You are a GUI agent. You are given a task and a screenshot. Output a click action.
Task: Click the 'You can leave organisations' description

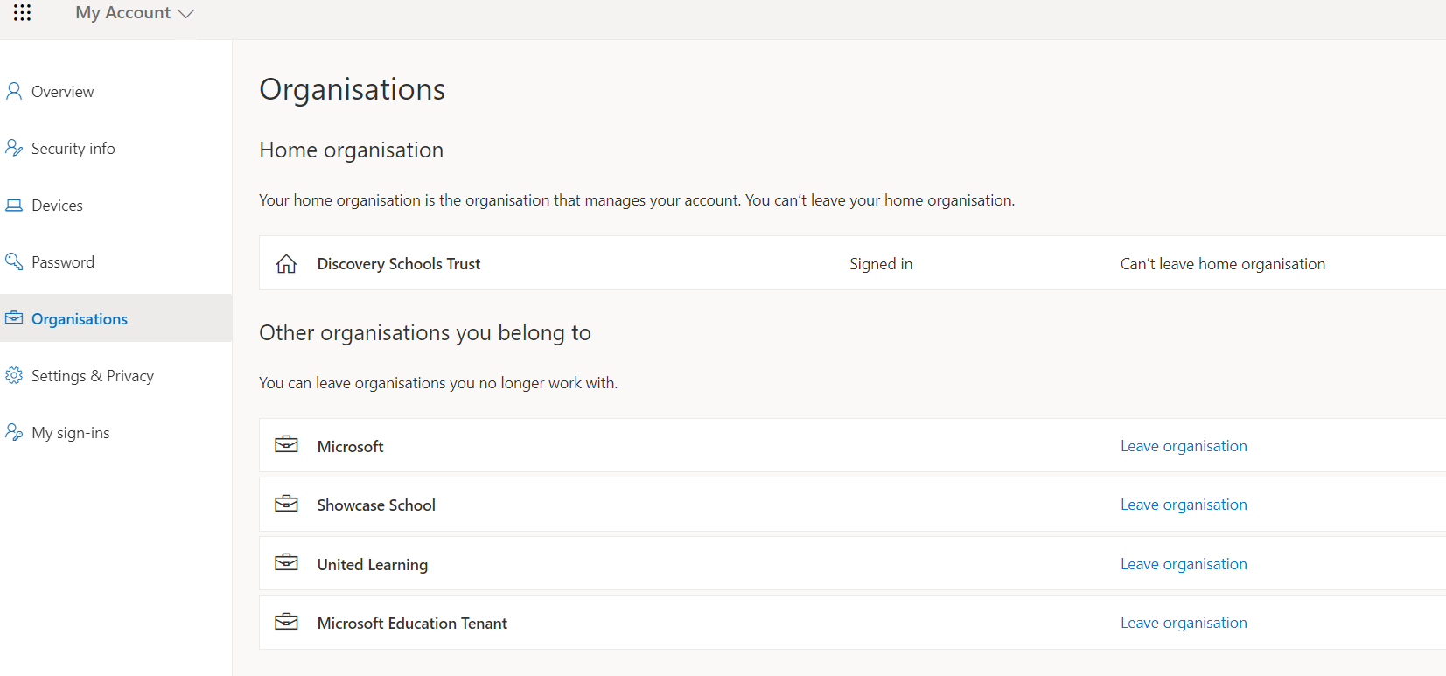[x=438, y=383]
